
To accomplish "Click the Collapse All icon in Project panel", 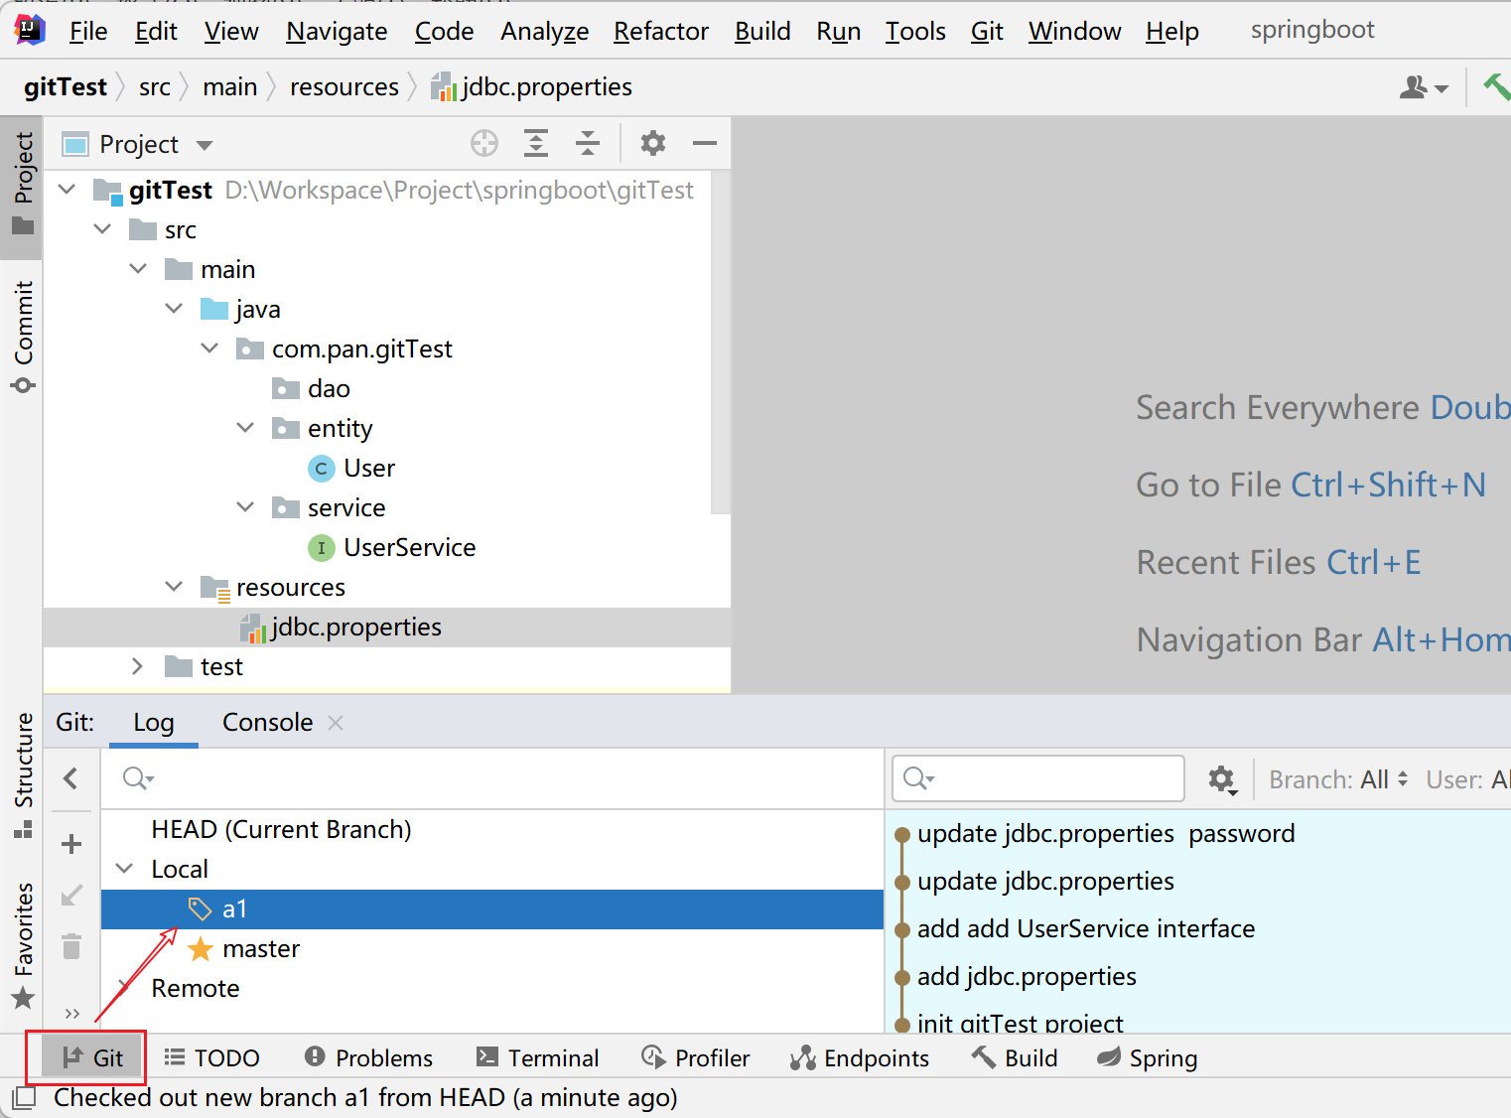I will coord(588,144).
